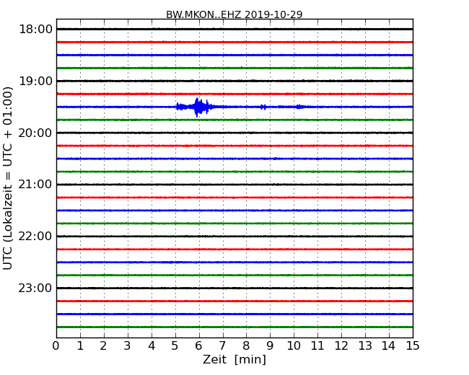Click the large seismic burst on the blue trace
Viewport: 469px width, 375px height.
(x=196, y=107)
